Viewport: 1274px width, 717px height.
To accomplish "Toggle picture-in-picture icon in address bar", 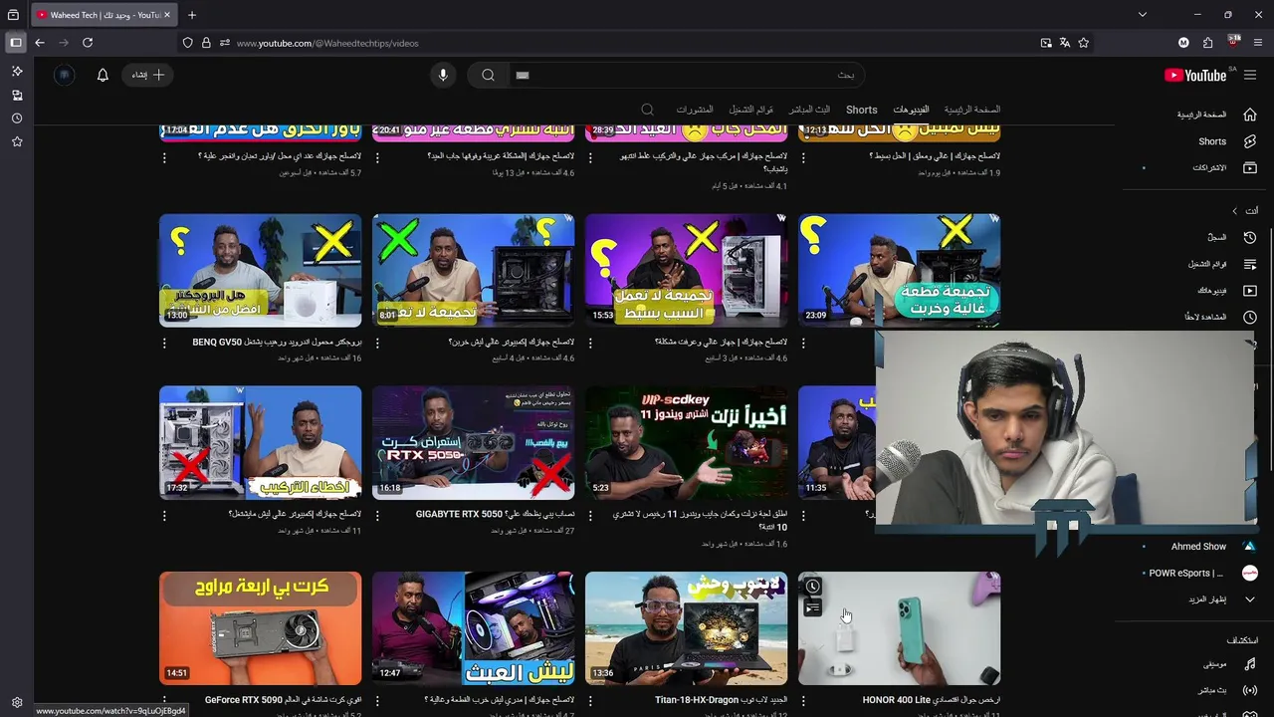I will point(1046,43).
